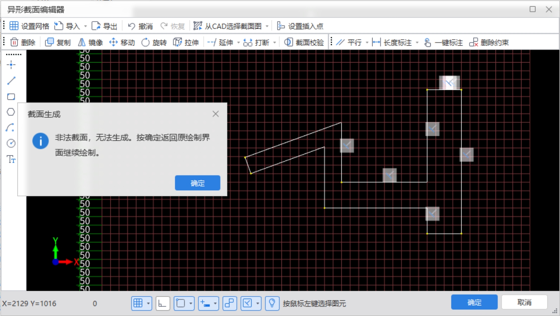The height and width of the screenshot is (316, 560).
Task: Click the main 确定 button at bottom
Action: pyautogui.click(x=474, y=302)
